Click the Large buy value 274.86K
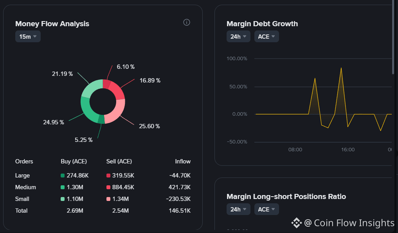Viewport: 398px width, 233px height. pyautogui.click(x=77, y=176)
